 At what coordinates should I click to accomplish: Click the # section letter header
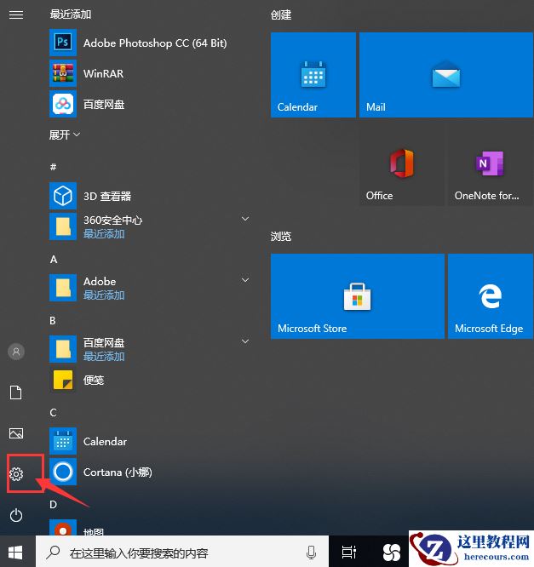coord(53,167)
